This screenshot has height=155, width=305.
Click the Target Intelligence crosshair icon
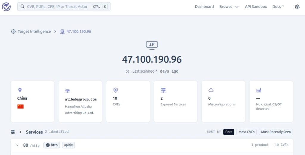tap(13, 31)
